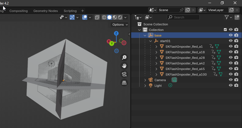Image resolution: width=242 pixels, height=128 pixels.
Task: Switch perspective/orthographic with the grid icon
Action: coord(124,83)
